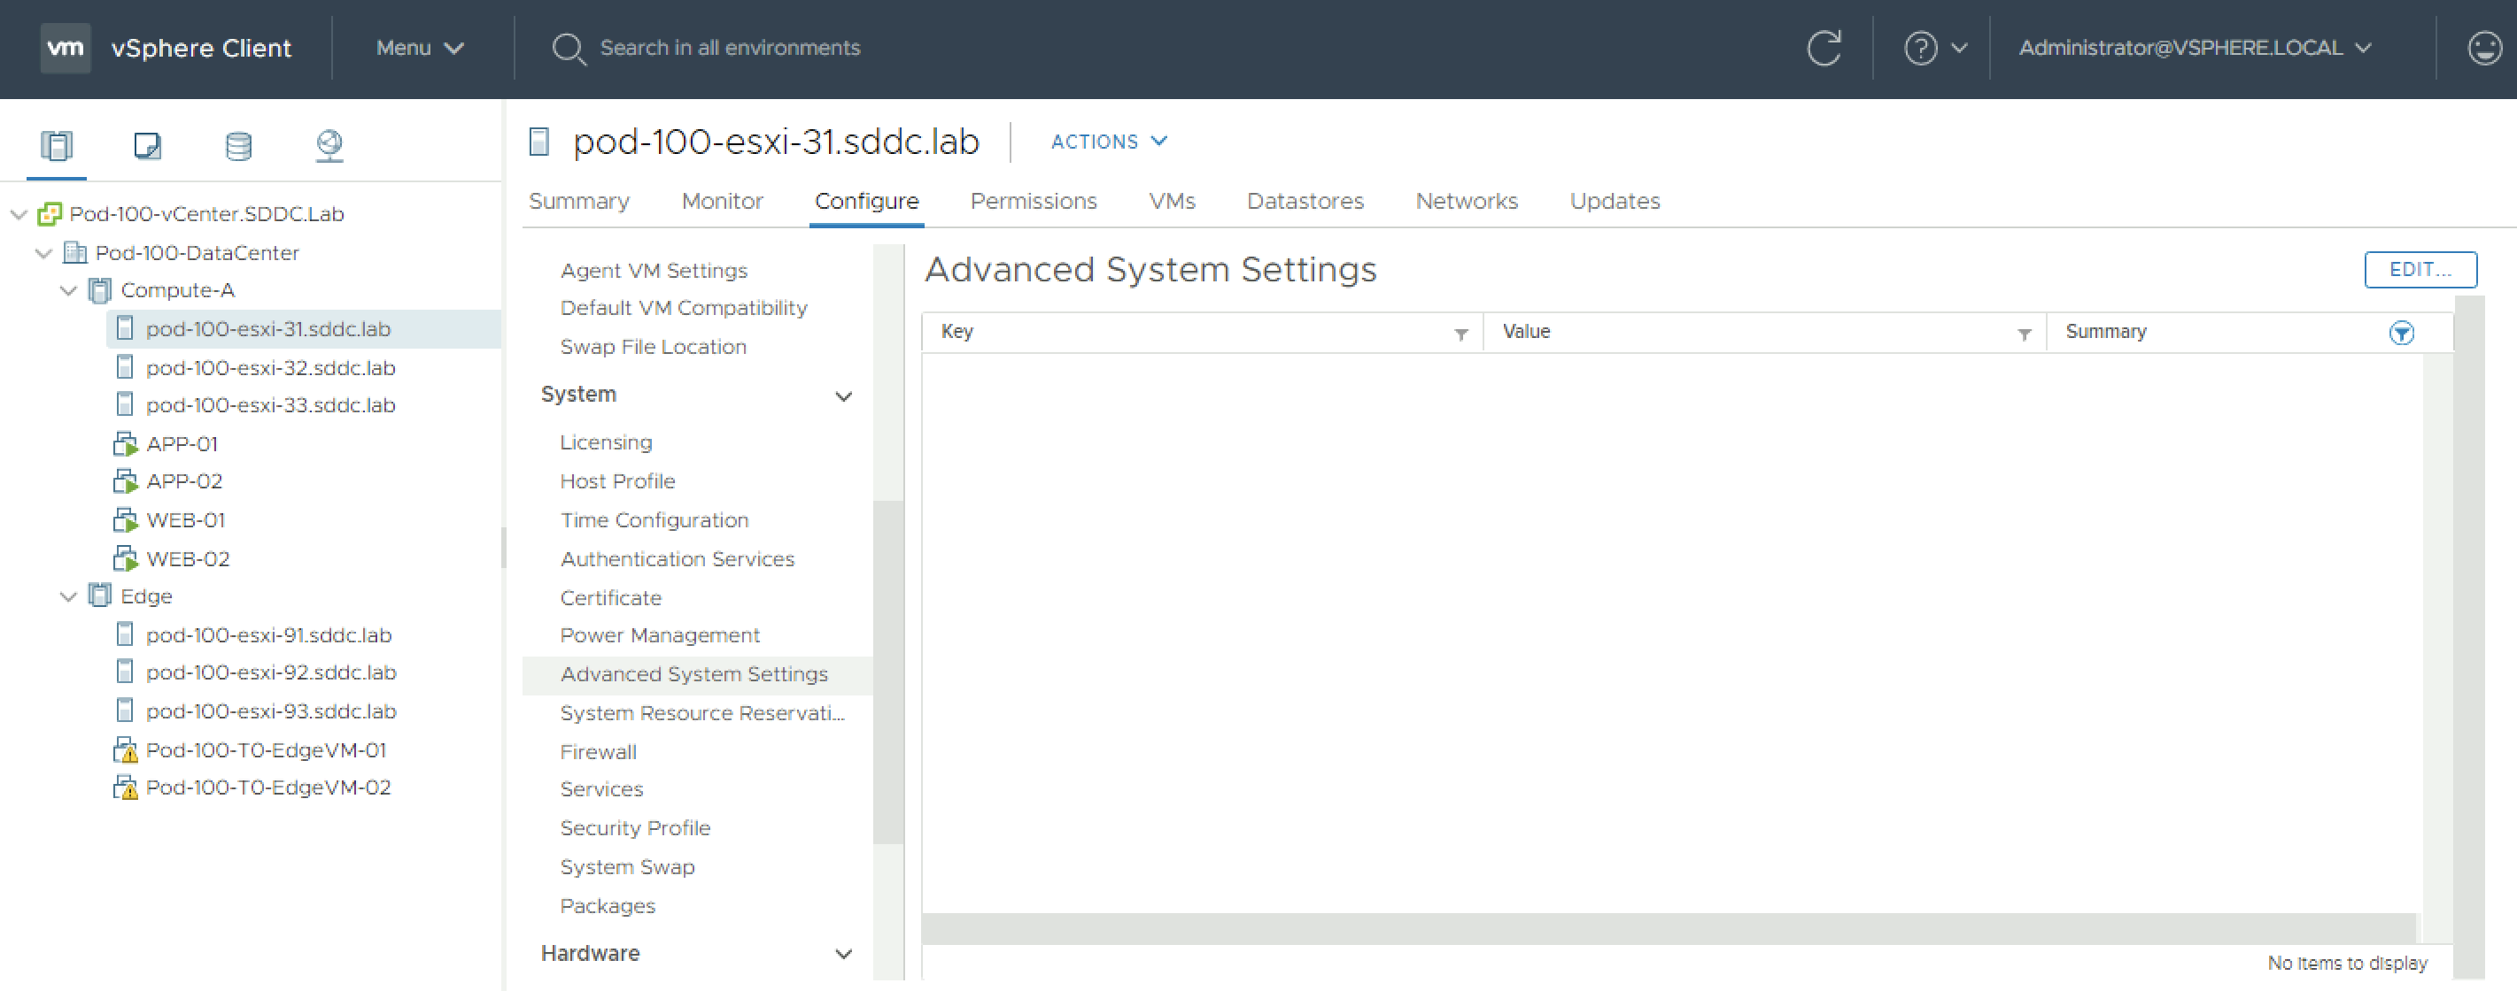Open the Hosts and Clusters view icon
The image size is (2517, 991).
(57, 145)
